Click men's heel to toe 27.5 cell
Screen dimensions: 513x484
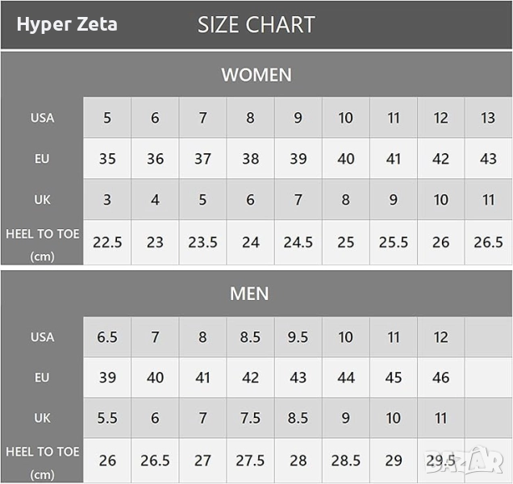coord(250,461)
